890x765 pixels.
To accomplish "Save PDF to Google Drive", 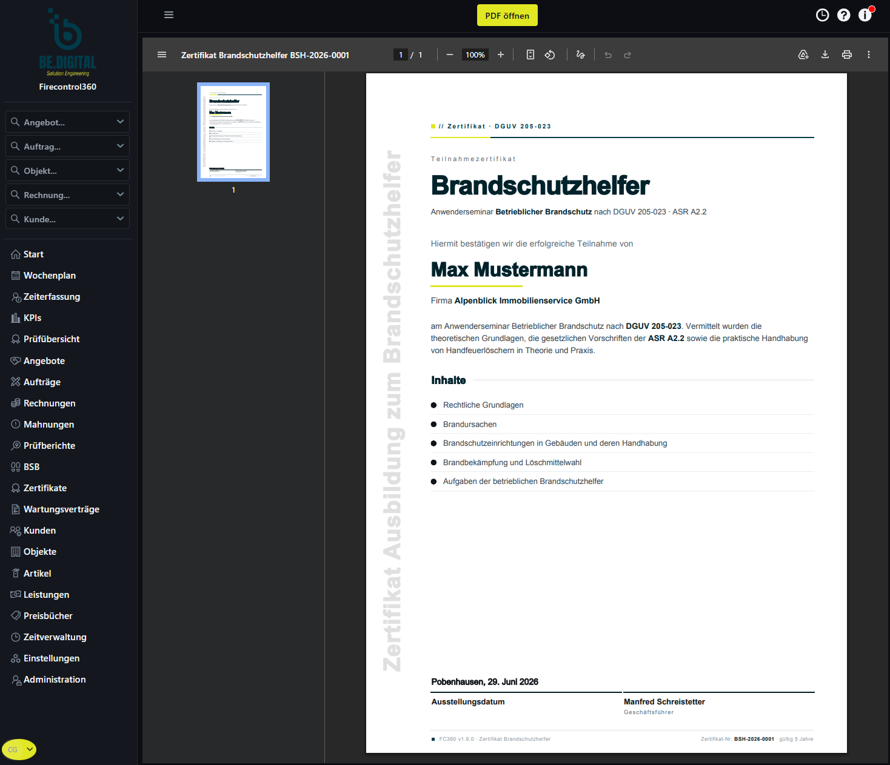I will [803, 55].
